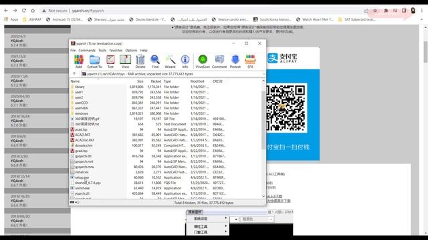The image size is (428, 240).
Task: Open the Chrome three-dot menu
Action: 422,11
